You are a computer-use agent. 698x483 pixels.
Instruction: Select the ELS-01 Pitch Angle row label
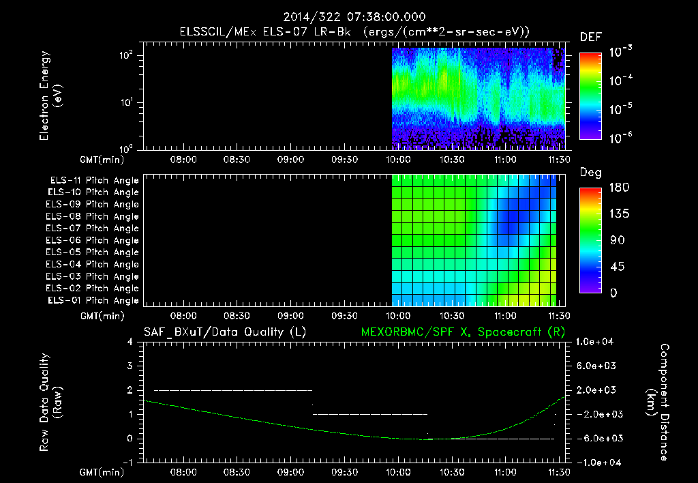coord(93,300)
